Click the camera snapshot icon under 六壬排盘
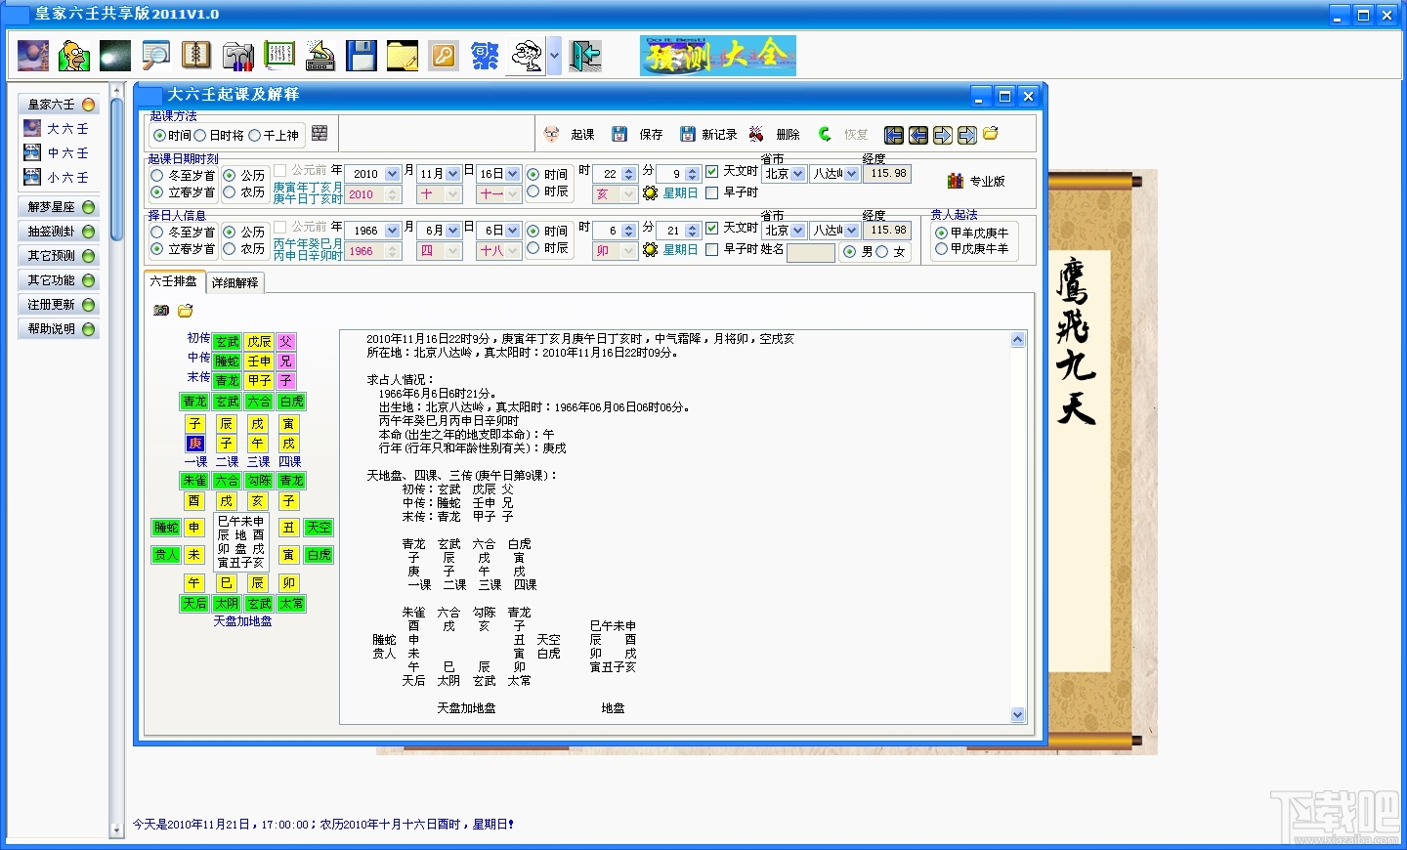Image resolution: width=1407 pixels, height=850 pixels. 161,311
